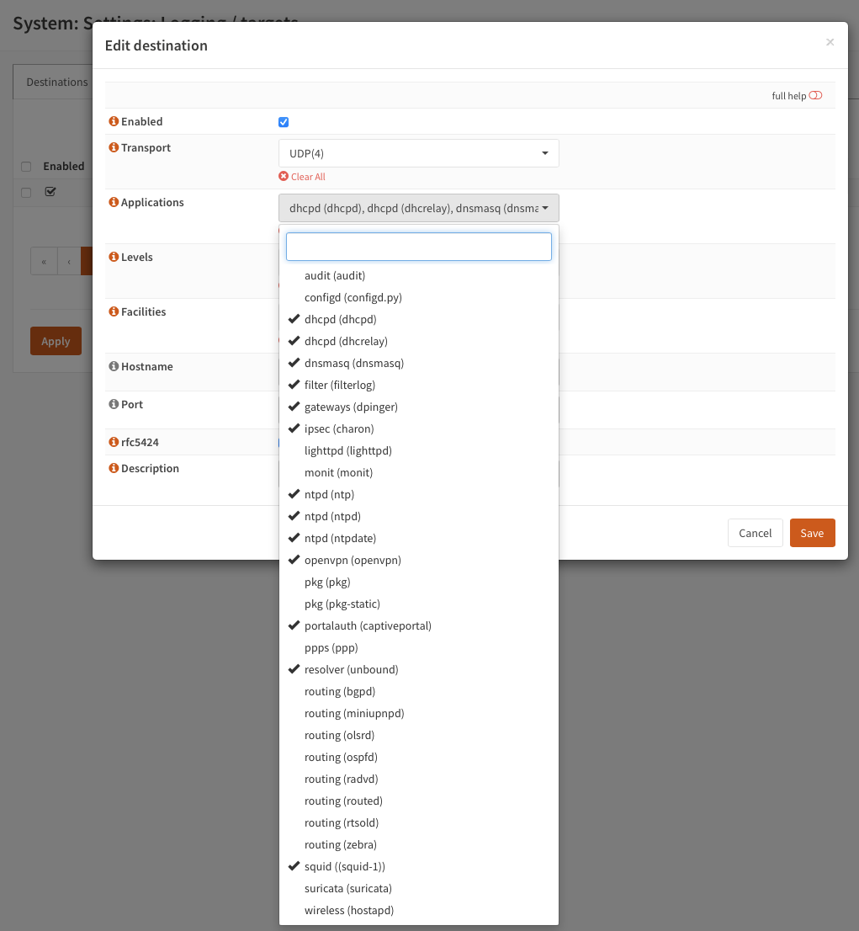Deselect resolver (unbound) option

click(x=418, y=669)
